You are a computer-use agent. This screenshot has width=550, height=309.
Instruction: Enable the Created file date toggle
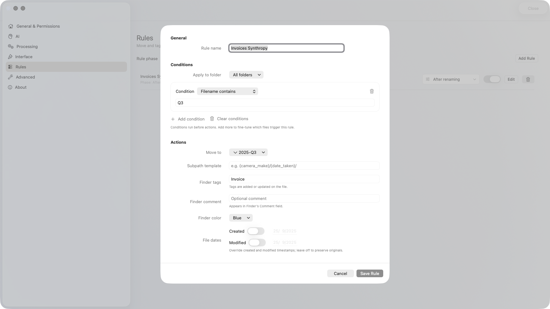[256, 231]
